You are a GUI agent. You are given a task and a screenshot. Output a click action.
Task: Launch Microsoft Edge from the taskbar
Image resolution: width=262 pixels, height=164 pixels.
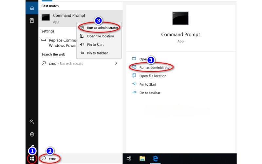[155, 158]
